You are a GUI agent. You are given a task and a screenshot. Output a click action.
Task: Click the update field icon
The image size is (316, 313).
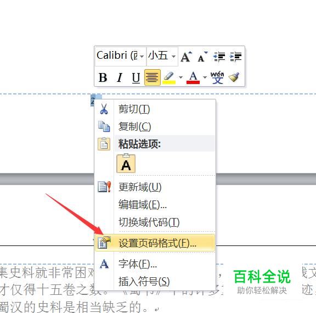point(104,187)
